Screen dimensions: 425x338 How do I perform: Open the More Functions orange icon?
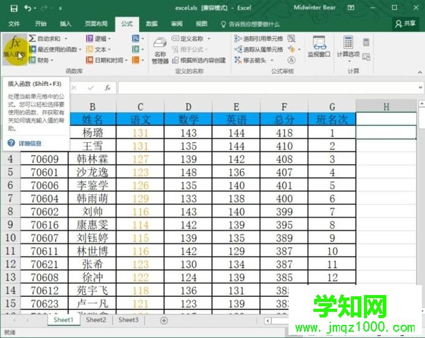point(138,60)
